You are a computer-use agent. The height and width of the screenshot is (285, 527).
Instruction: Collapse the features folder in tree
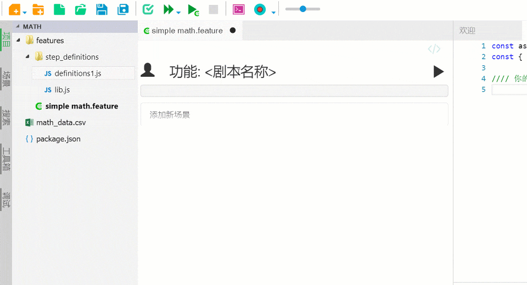click(x=19, y=41)
